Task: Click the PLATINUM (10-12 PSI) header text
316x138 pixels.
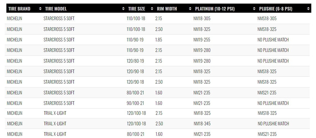Action: tap(215, 9)
